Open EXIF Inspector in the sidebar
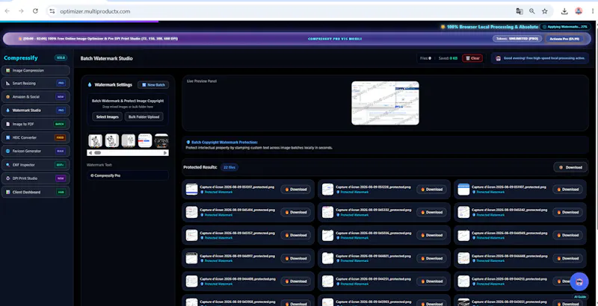 point(35,165)
